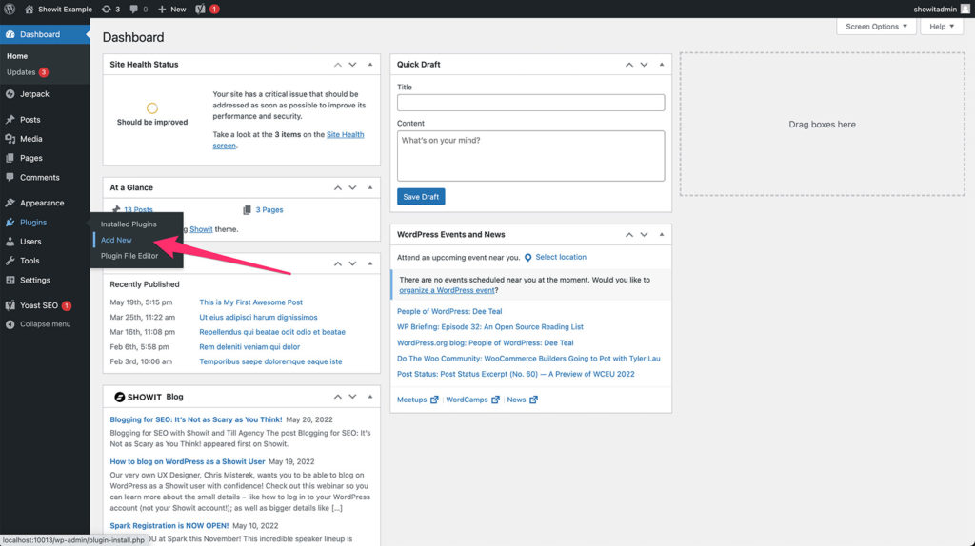This screenshot has width=975, height=546.
Task: Open Jetpack from the sidebar
Action: pos(33,94)
